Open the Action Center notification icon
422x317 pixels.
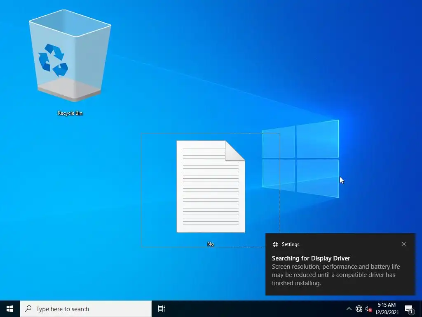coord(409,309)
